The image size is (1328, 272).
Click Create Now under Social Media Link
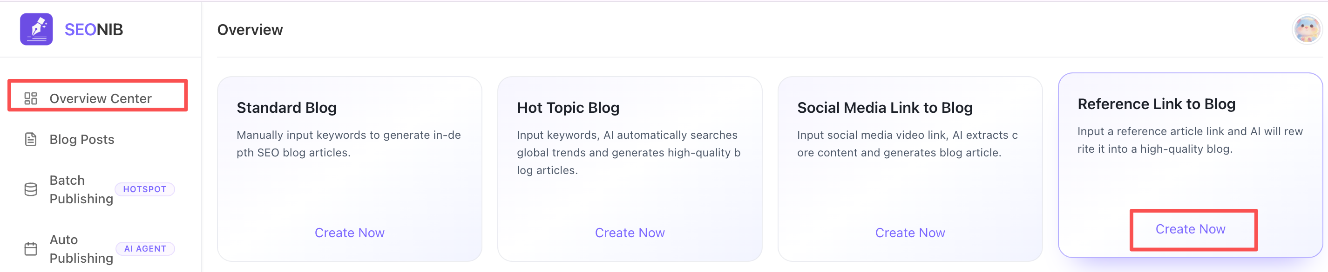pos(910,233)
